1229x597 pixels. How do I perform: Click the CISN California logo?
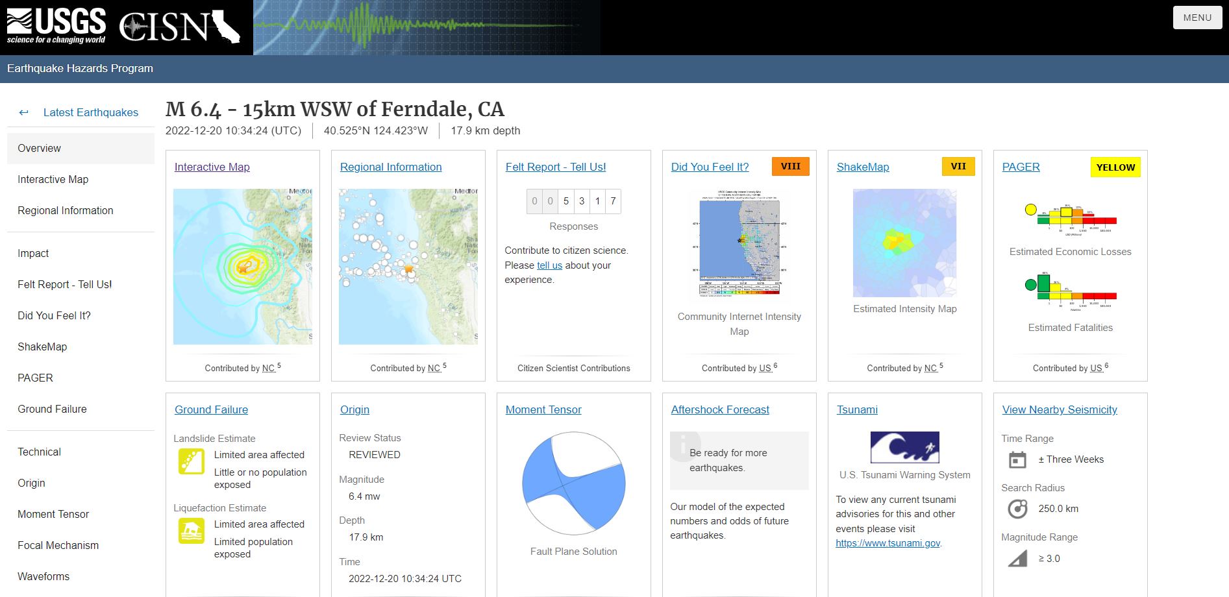coord(180,27)
